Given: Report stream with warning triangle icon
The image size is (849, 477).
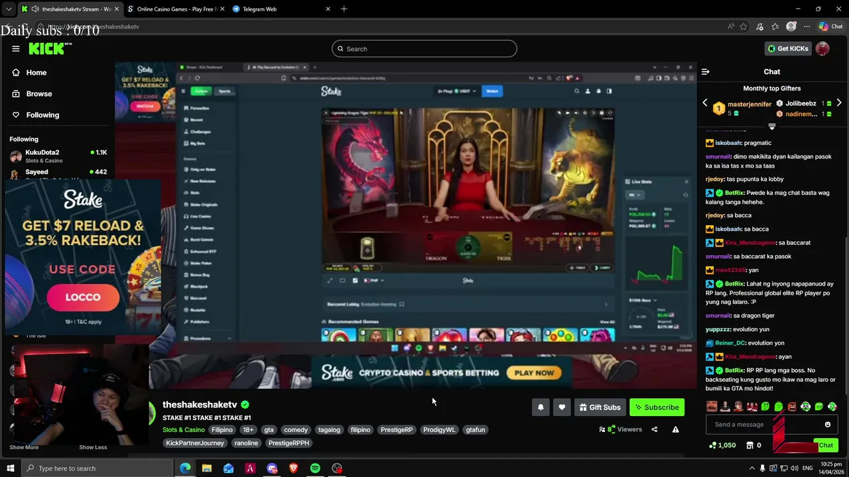Looking at the screenshot, I should click(675, 429).
